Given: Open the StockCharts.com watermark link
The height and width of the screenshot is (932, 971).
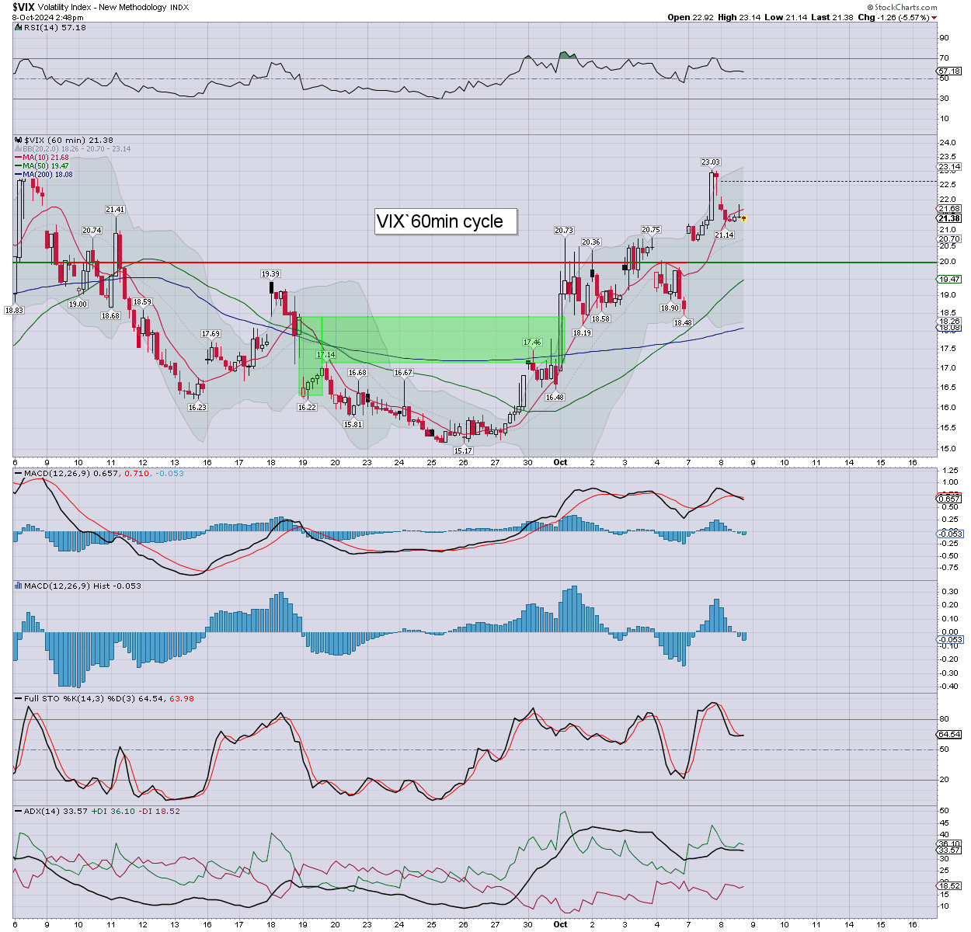Looking at the screenshot, I should (x=904, y=7).
